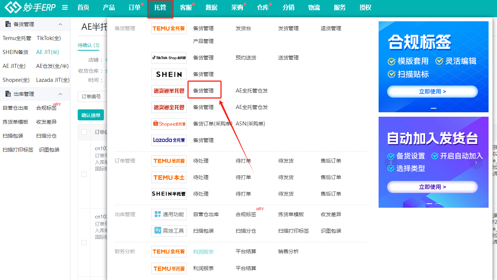Screen dimensions: 497x280
Task: Open ASN(采购单) in Shopee row
Action: coord(250,124)
